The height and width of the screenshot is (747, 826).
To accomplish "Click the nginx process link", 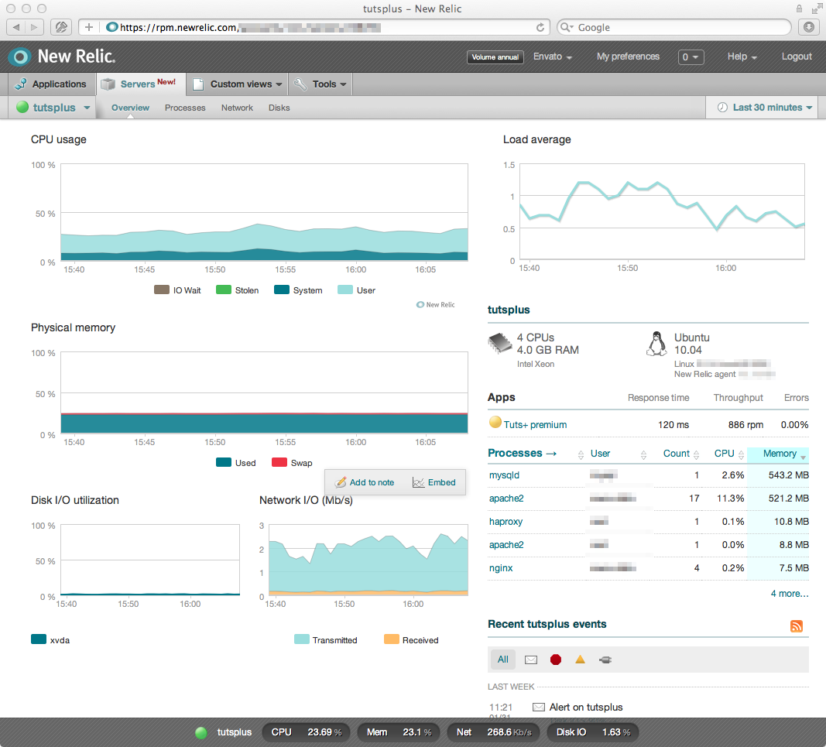I will point(500,568).
